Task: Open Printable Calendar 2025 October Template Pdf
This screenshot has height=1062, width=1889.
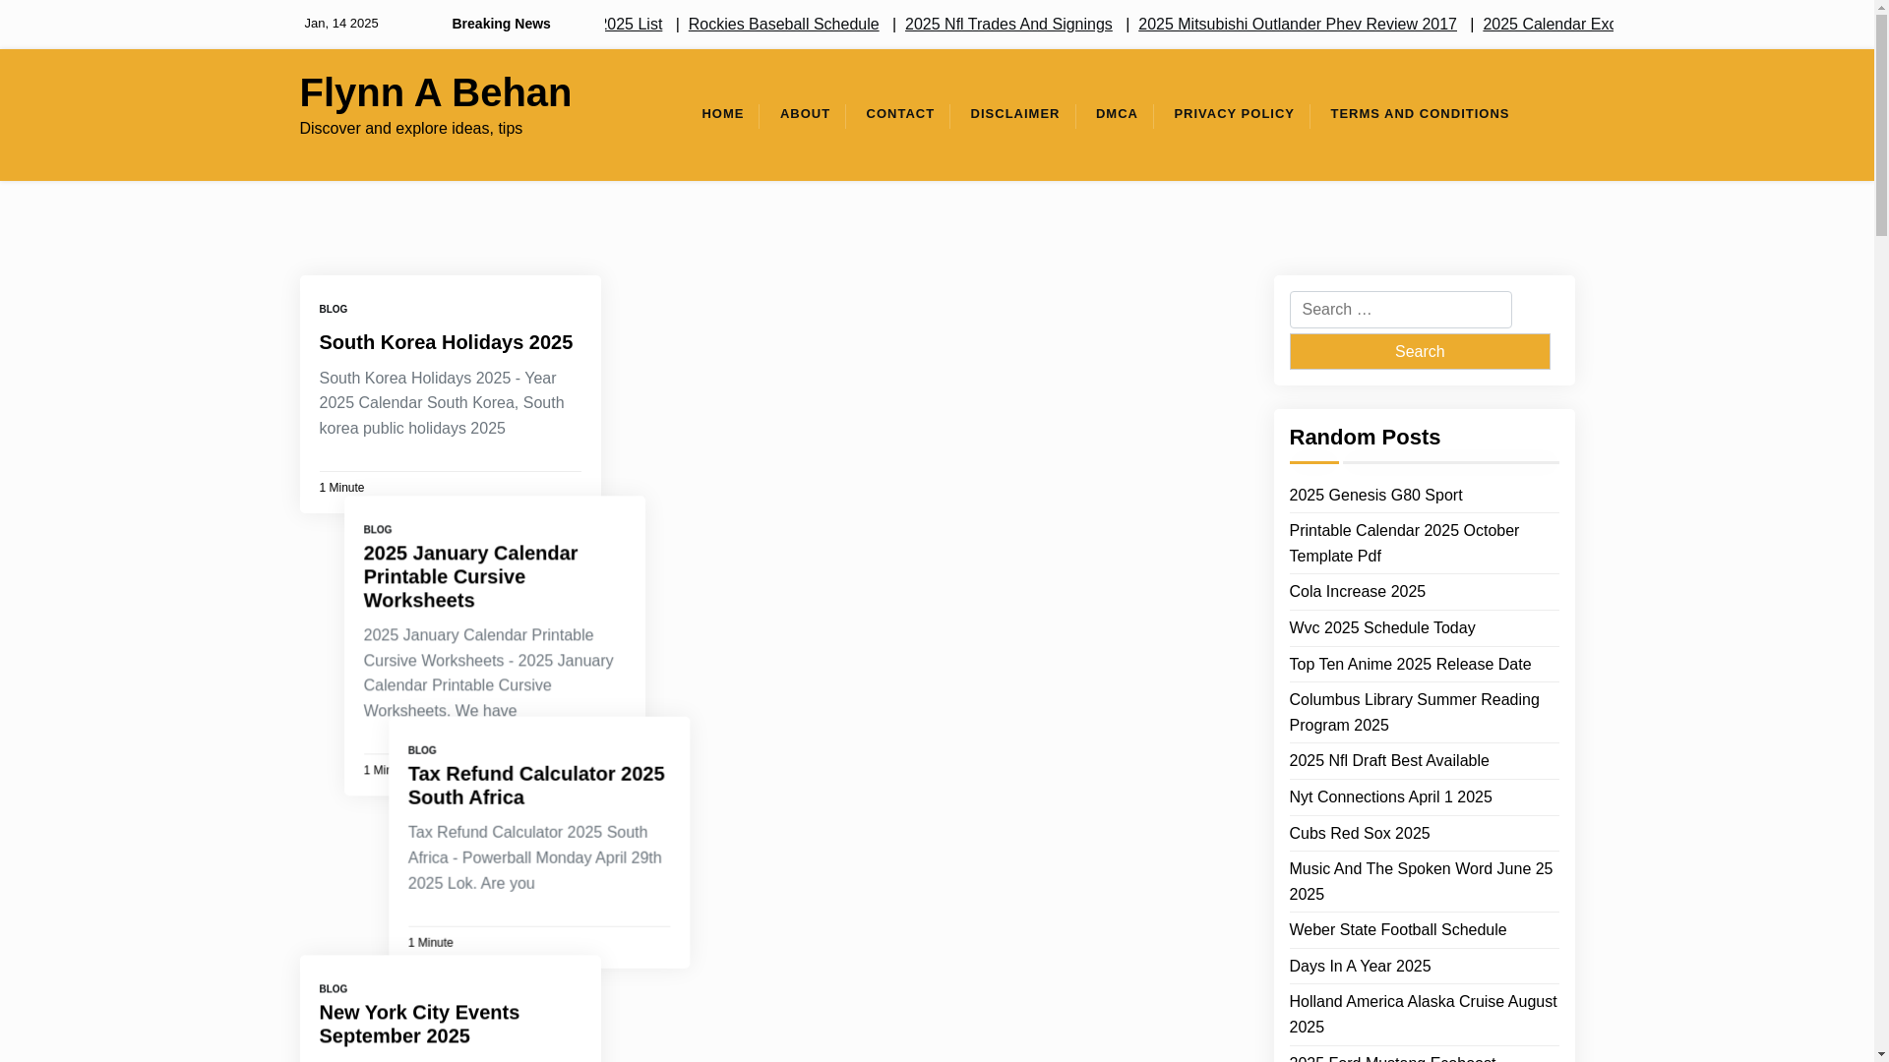Action: pos(1404,544)
